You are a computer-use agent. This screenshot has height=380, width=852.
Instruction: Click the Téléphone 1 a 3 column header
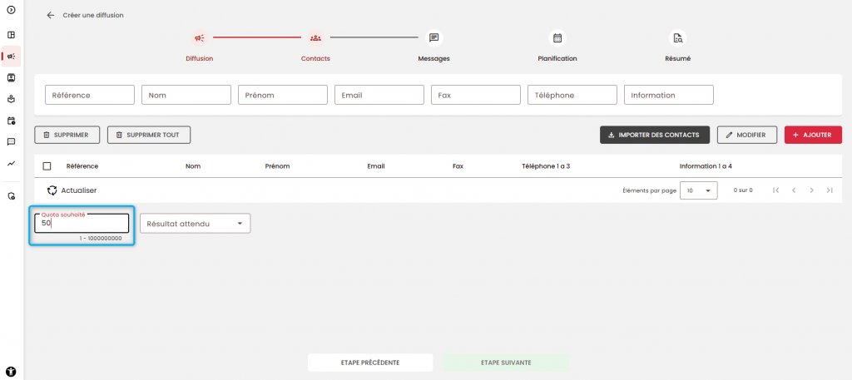tap(546, 166)
